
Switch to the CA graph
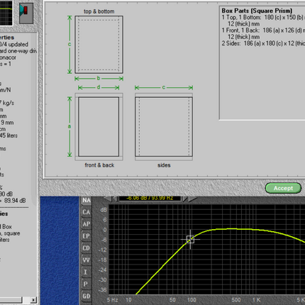pyautogui.click(x=87, y=212)
